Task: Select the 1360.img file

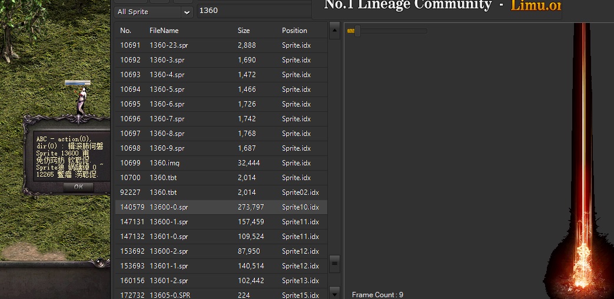Action: (221, 163)
